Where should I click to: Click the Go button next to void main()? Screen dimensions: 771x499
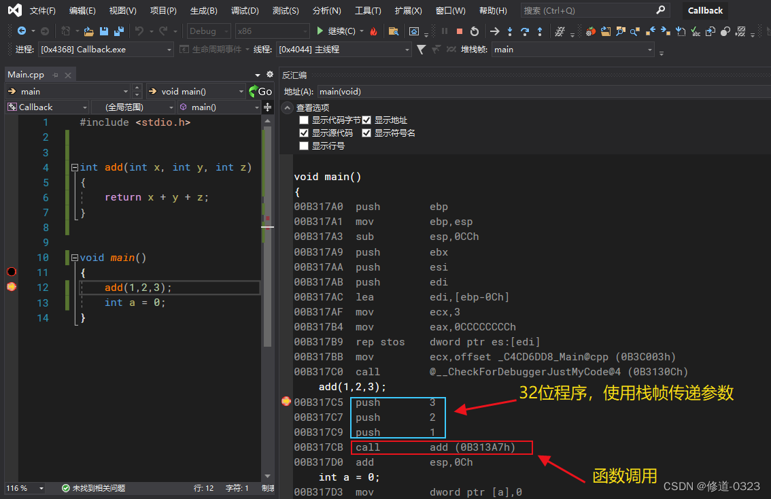click(260, 90)
